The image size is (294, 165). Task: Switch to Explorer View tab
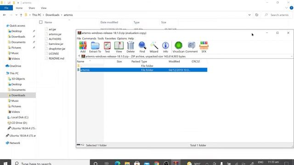44,8
